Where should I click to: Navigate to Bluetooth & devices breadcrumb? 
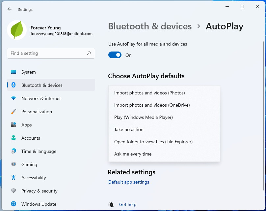coord(150,26)
